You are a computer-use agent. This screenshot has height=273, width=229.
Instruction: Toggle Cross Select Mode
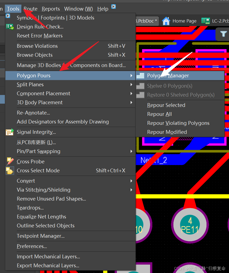pyautogui.click(x=70, y=170)
